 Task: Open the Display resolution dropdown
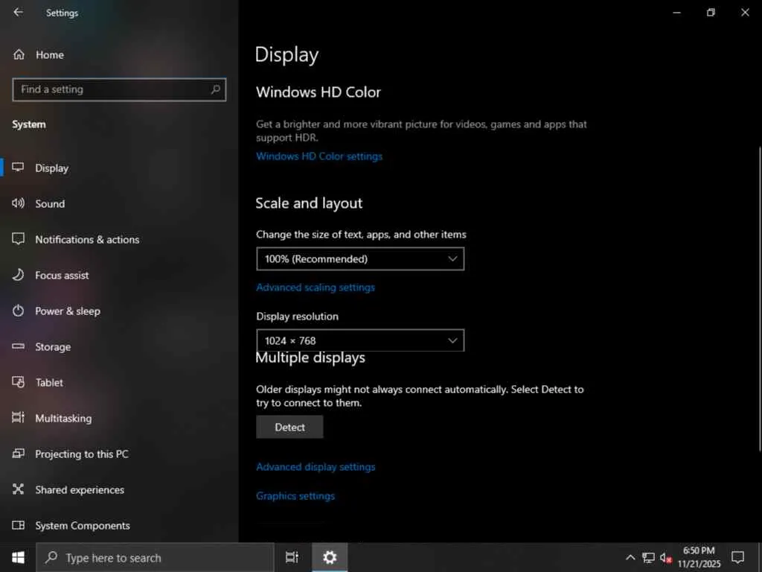[360, 340]
